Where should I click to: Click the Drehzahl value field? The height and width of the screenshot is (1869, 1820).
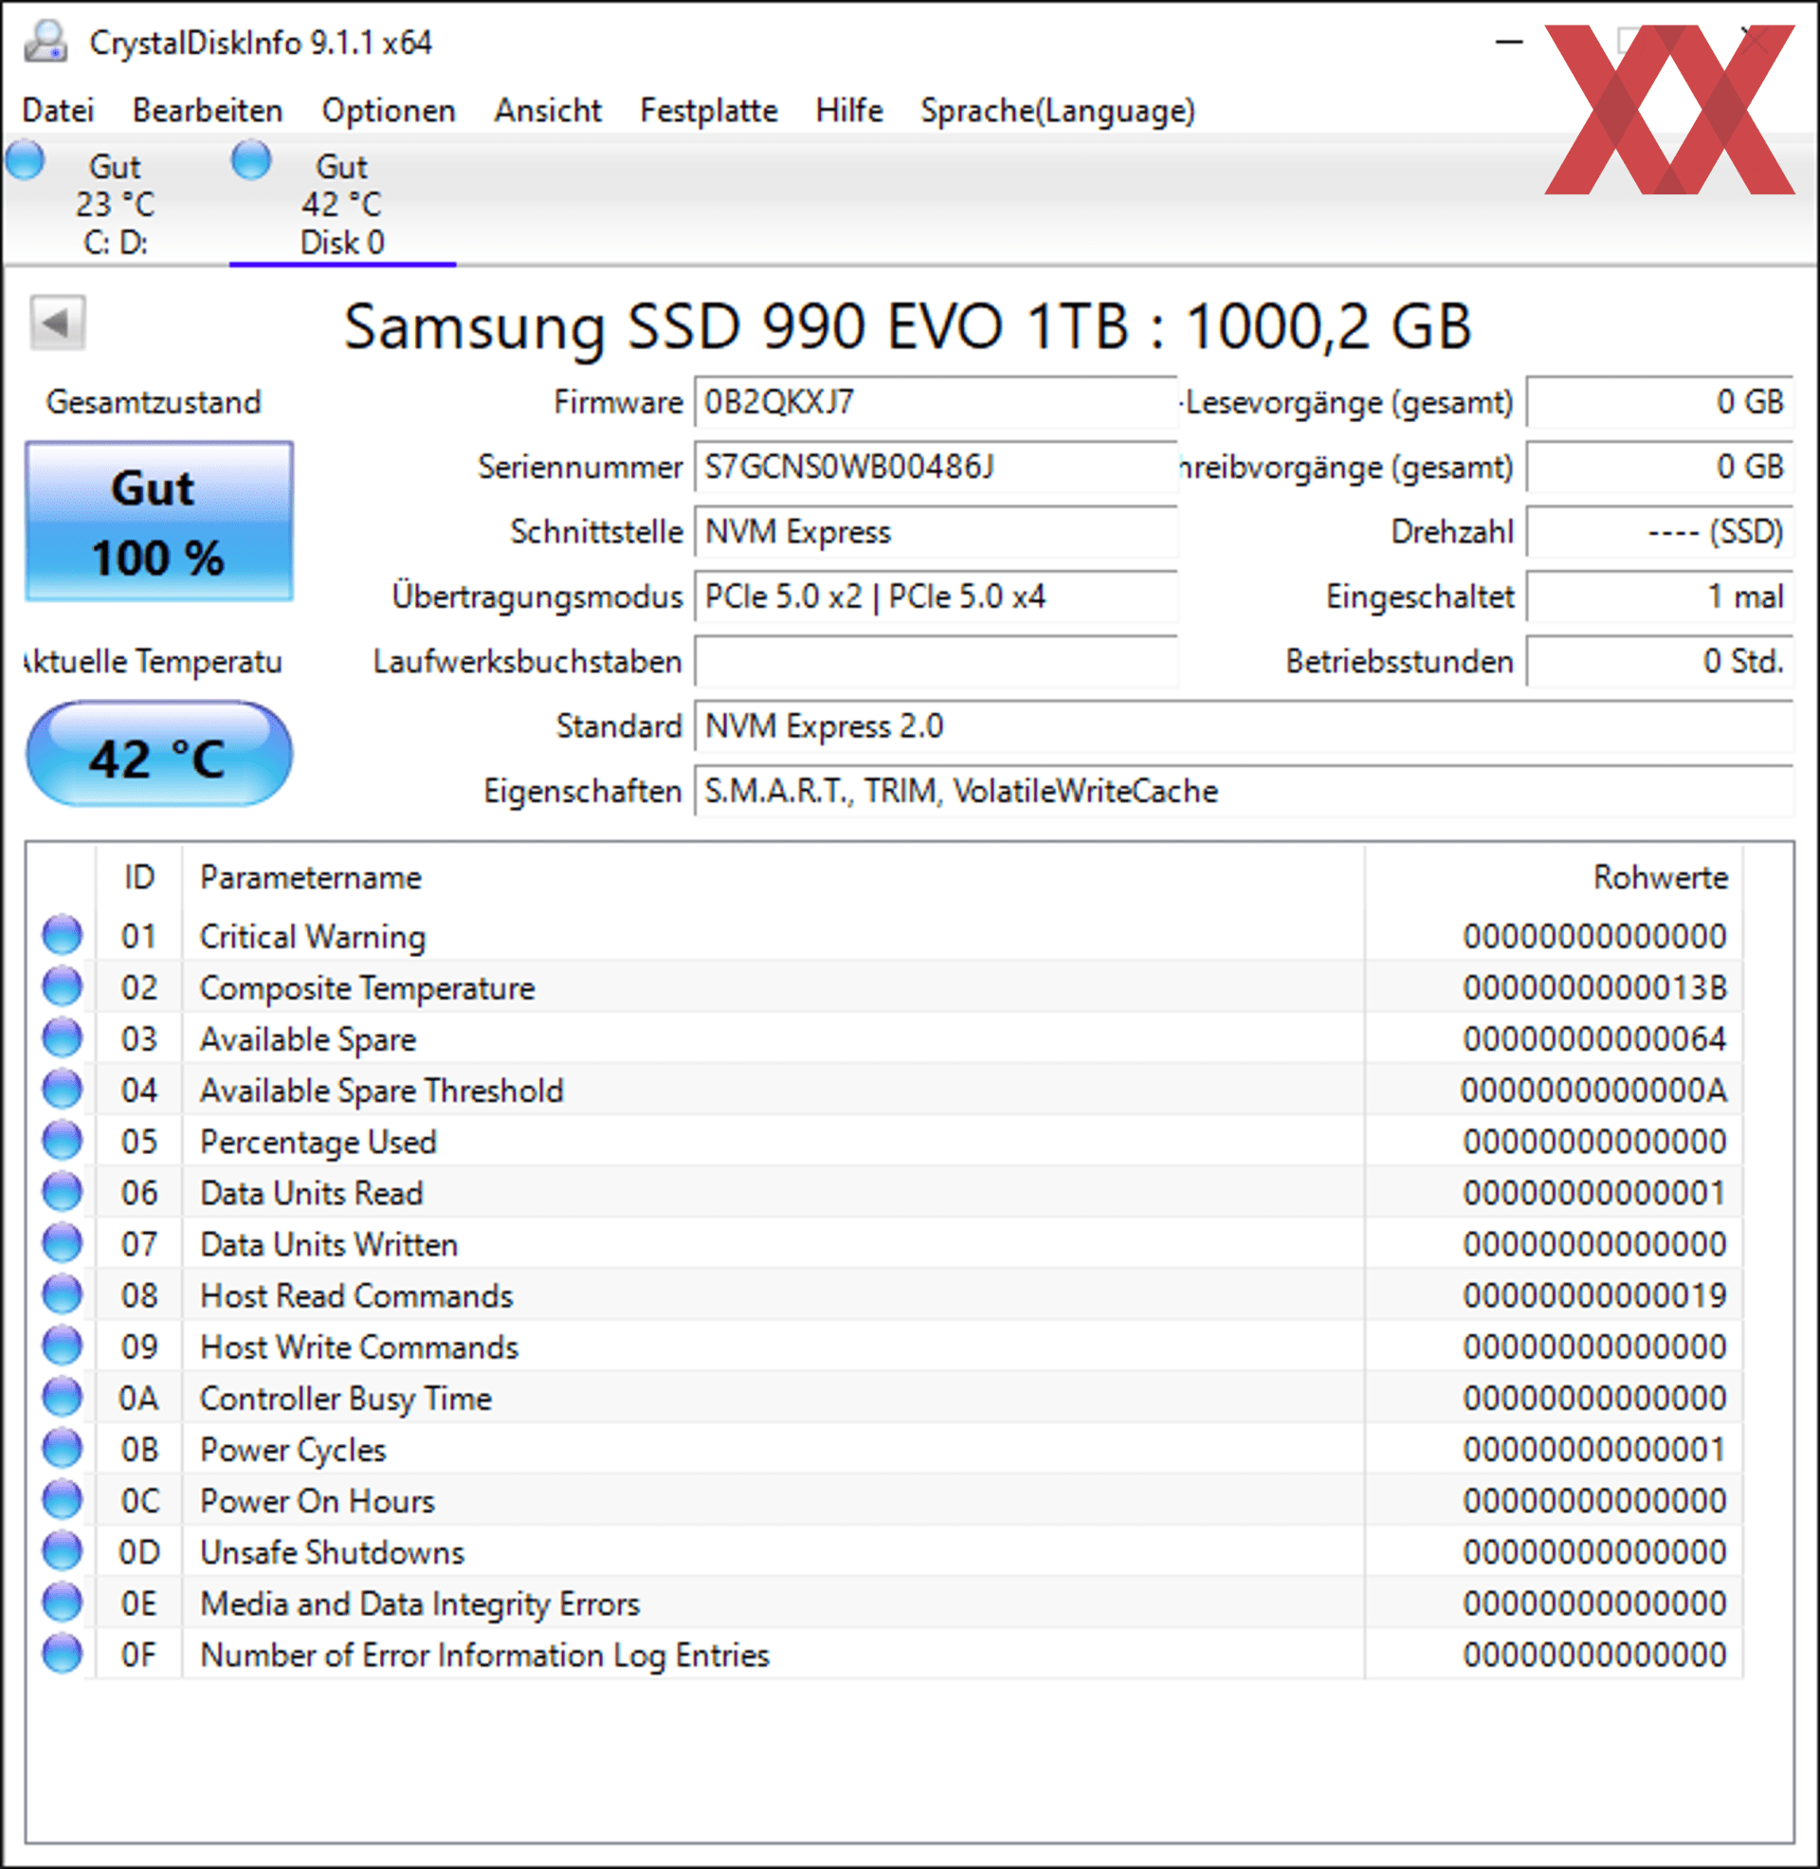[x=1660, y=532]
